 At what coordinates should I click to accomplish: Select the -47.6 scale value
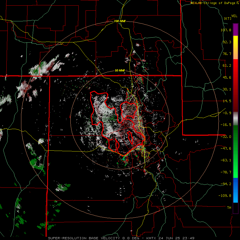pos(226,149)
